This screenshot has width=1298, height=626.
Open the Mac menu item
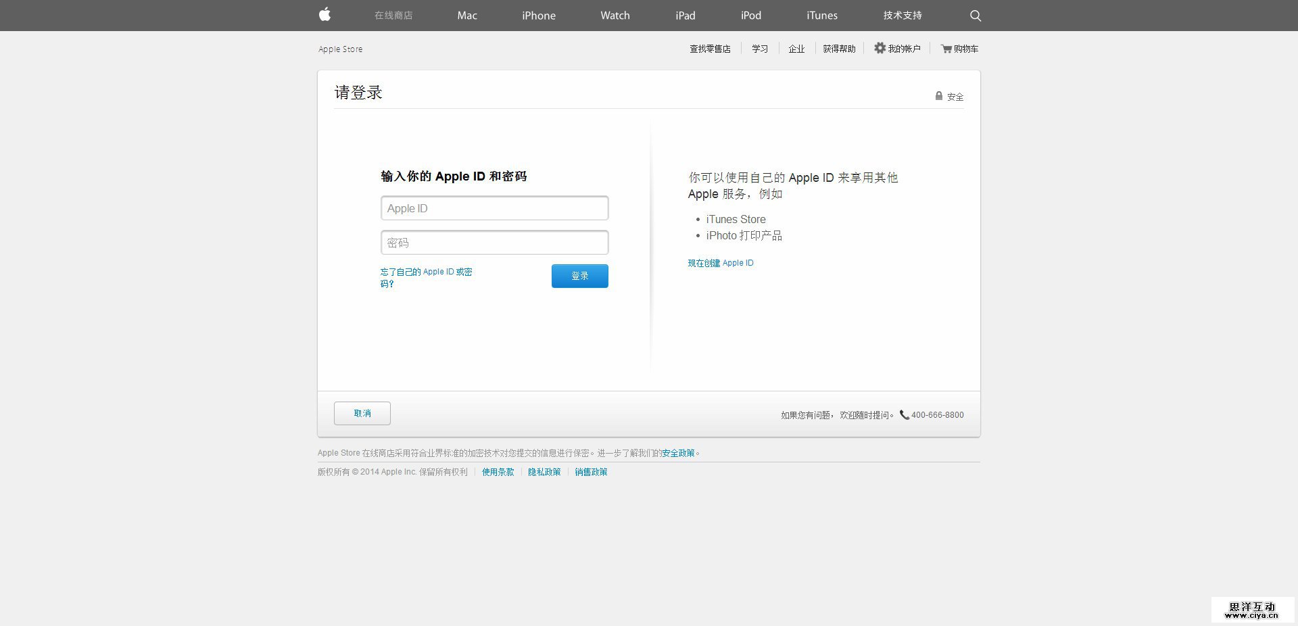(x=467, y=16)
